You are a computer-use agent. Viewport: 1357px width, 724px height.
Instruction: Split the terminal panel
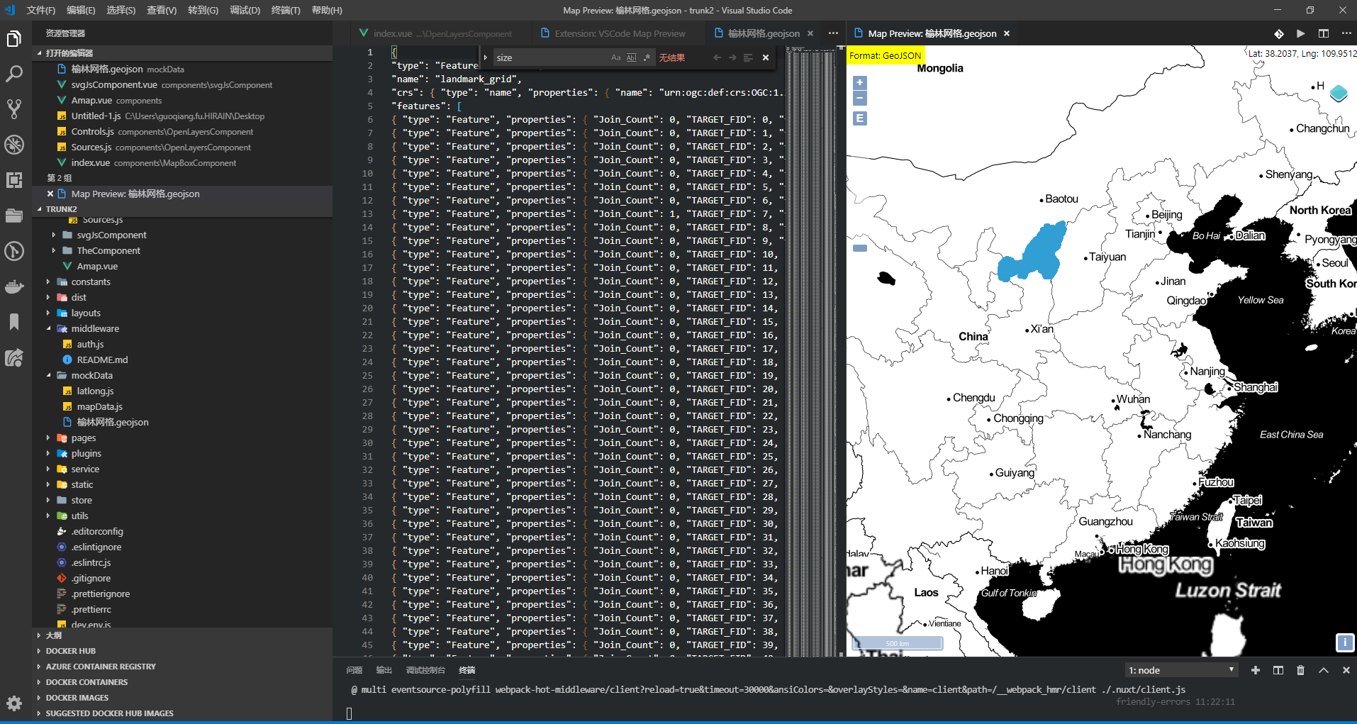1278,670
